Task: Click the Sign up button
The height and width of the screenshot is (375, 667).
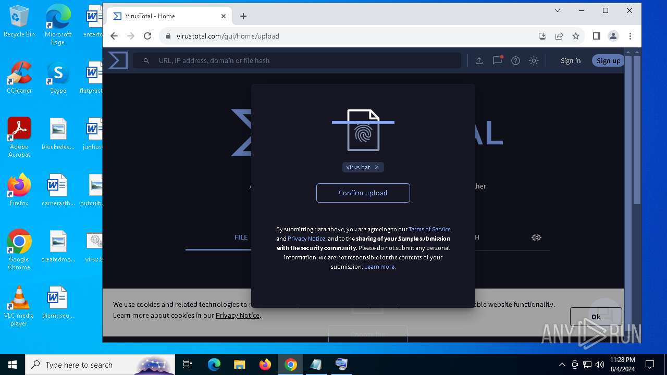Action: (x=608, y=61)
